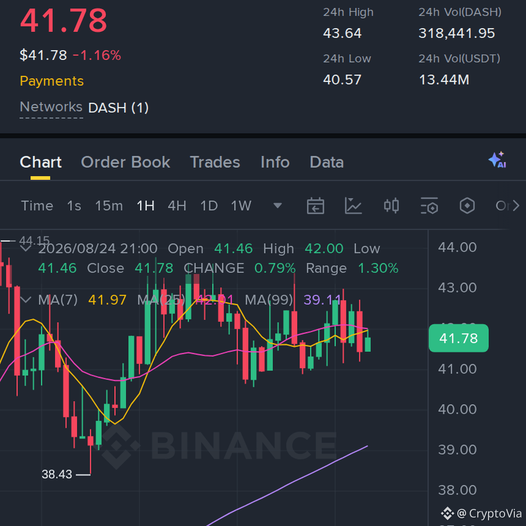Switch to the Chart tab

(40, 162)
